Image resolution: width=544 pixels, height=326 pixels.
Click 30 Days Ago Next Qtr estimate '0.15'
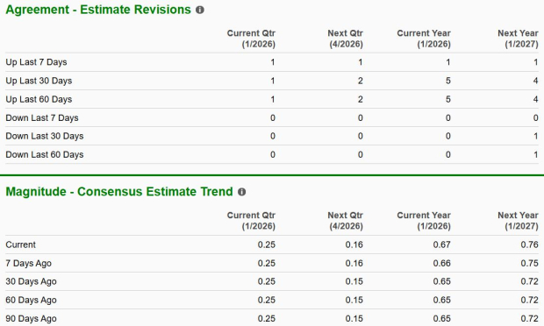pos(354,281)
